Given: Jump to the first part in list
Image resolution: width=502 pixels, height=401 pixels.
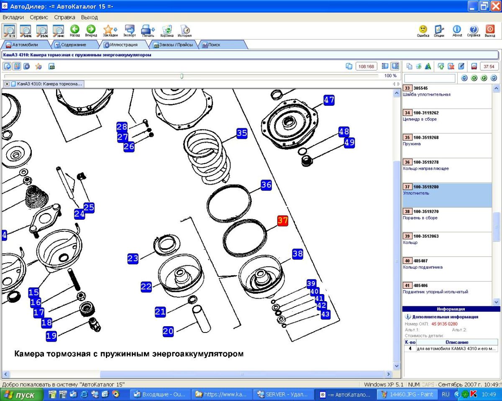Looking at the screenshot, I should point(464,78).
